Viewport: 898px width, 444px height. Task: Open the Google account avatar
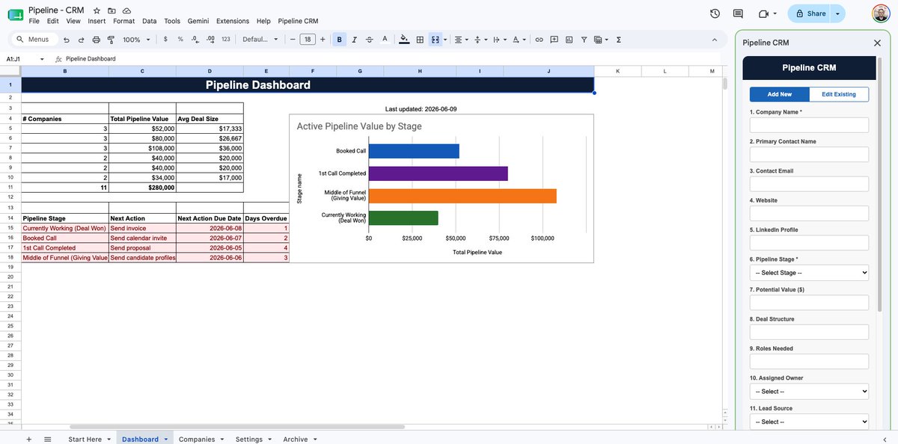[x=881, y=13]
